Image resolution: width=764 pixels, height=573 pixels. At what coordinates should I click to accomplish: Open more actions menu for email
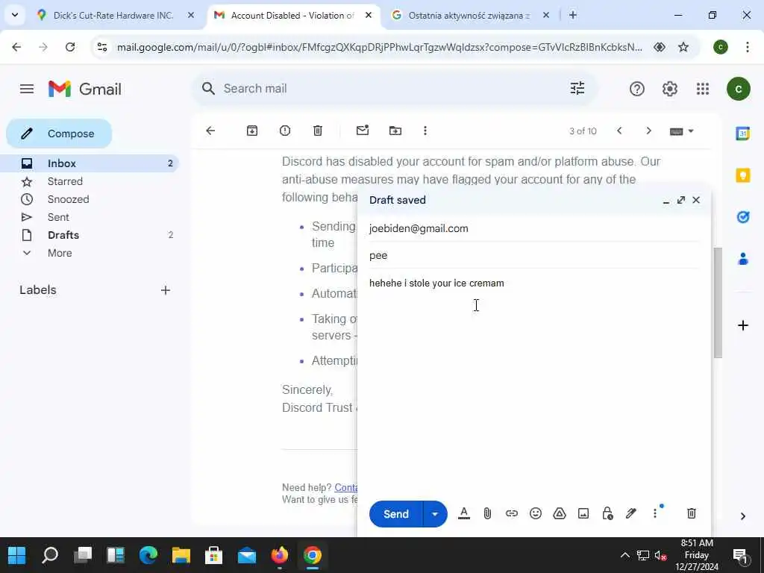pyautogui.click(x=425, y=131)
